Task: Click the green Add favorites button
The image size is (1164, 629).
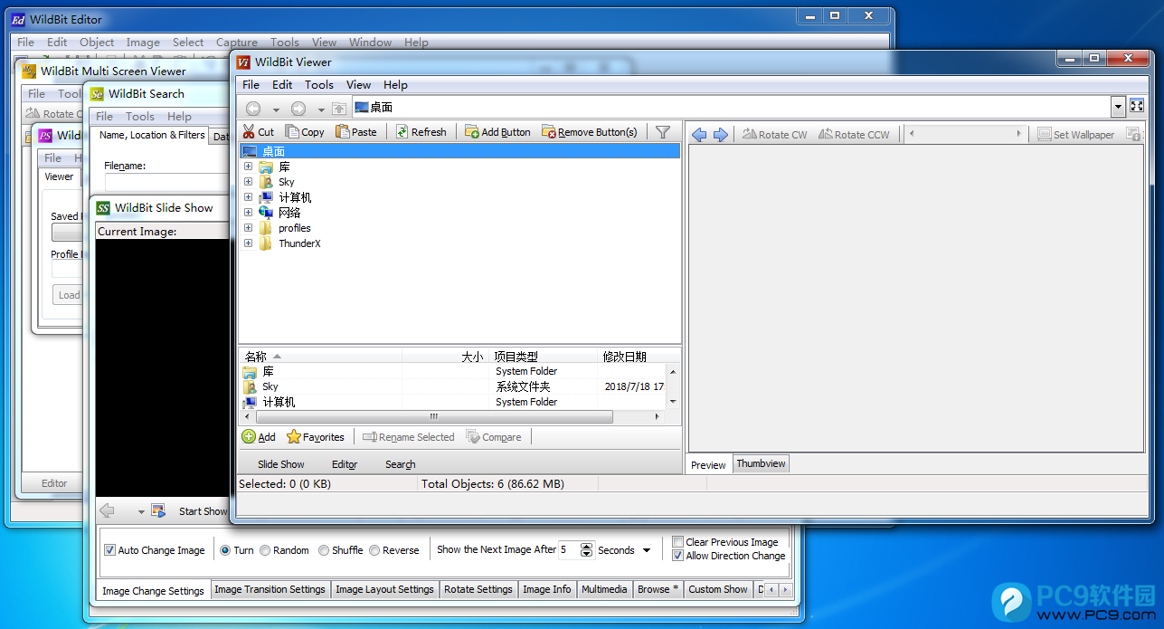Action: (259, 436)
